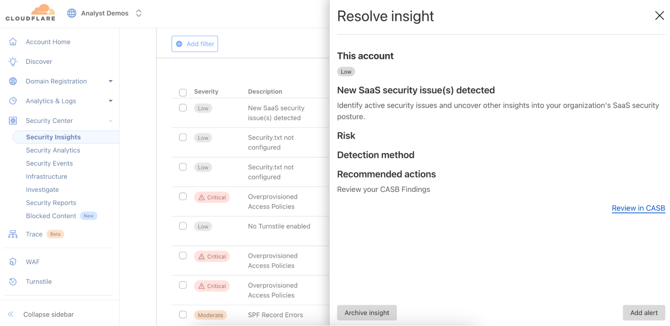Follow the Review in CASB link
The width and height of the screenshot is (670, 326).
coord(638,208)
